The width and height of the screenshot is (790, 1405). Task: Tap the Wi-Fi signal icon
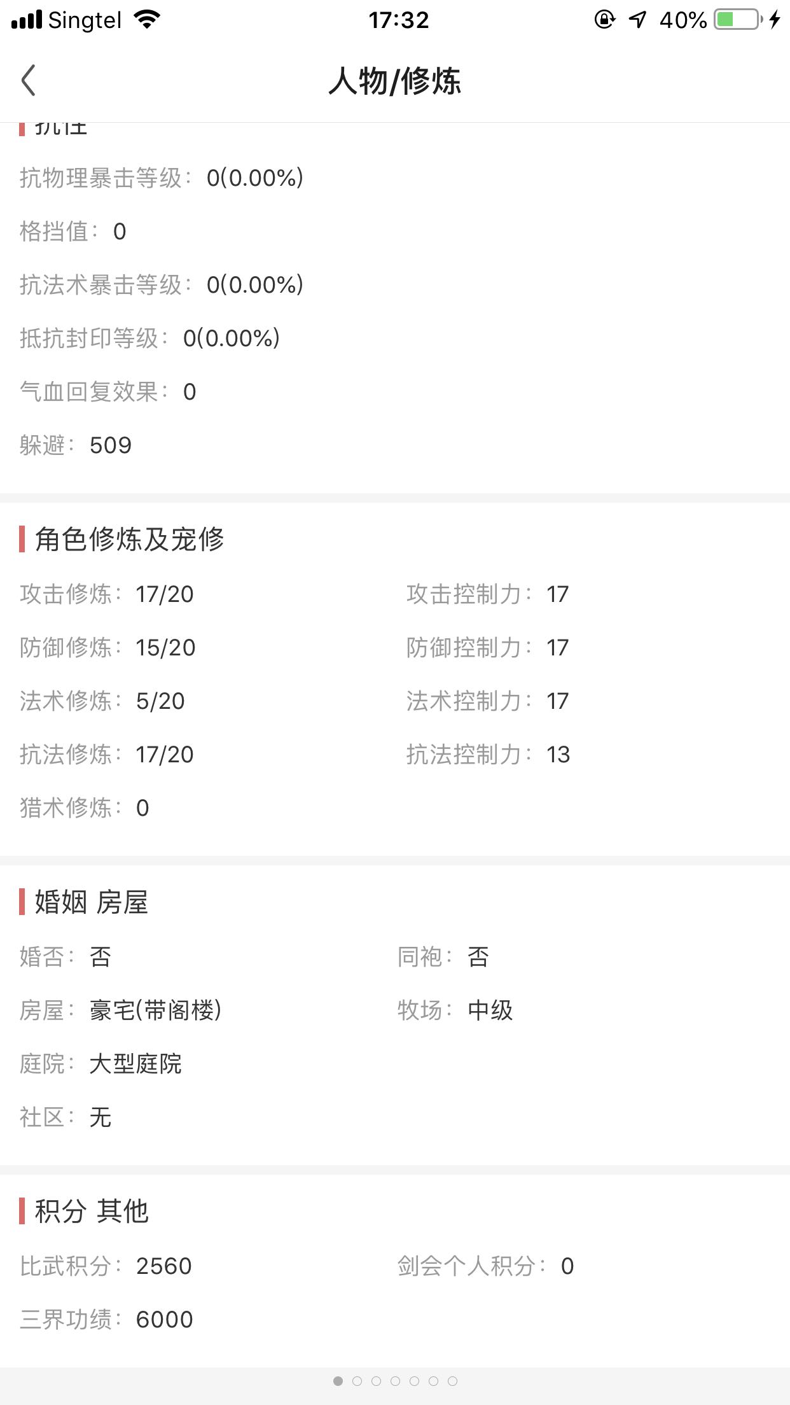[146, 20]
